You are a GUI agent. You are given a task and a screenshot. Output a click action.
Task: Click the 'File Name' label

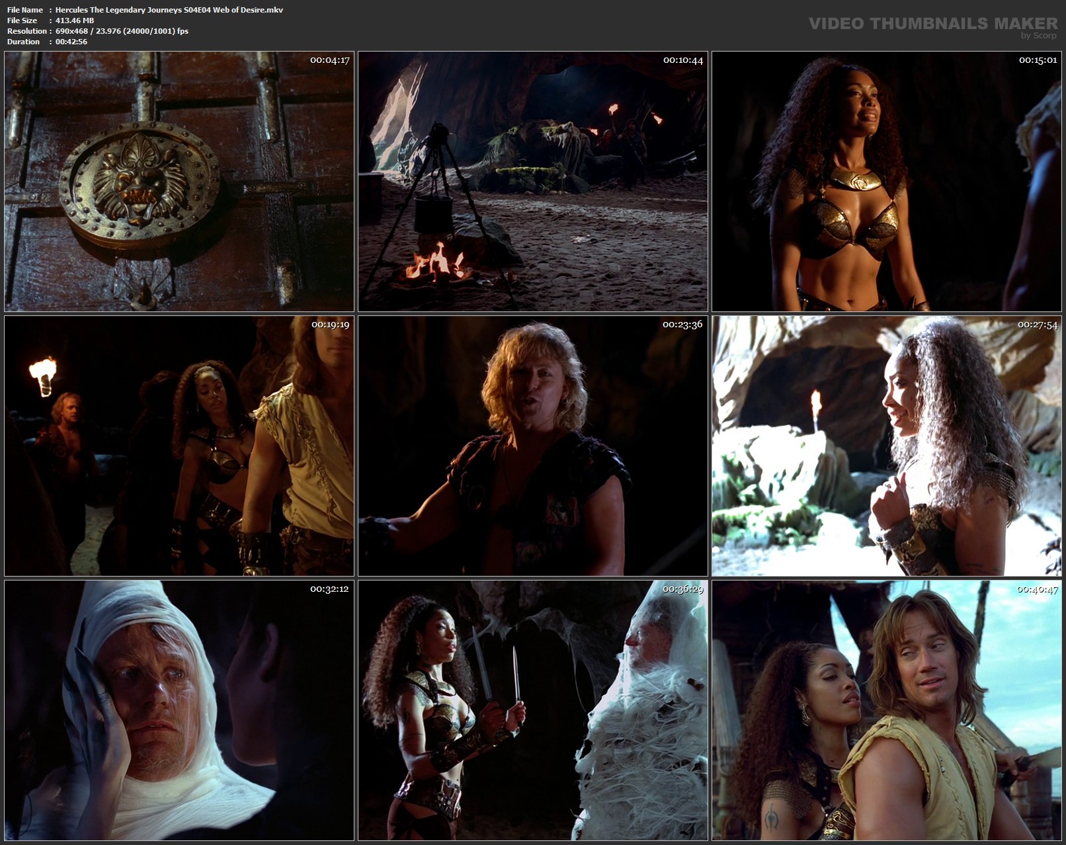tap(25, 10)
